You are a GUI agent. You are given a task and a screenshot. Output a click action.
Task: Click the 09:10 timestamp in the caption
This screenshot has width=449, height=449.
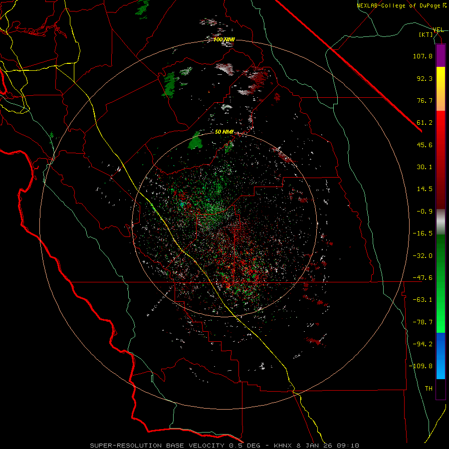pos(349,446)
